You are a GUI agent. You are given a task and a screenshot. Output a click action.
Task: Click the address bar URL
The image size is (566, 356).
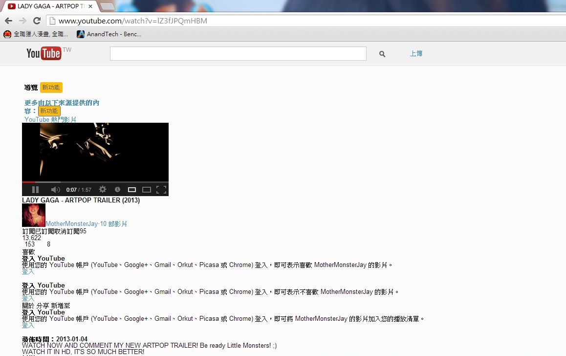point(133,21)
